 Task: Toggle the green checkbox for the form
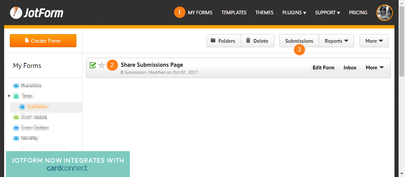tap(93, 66)
